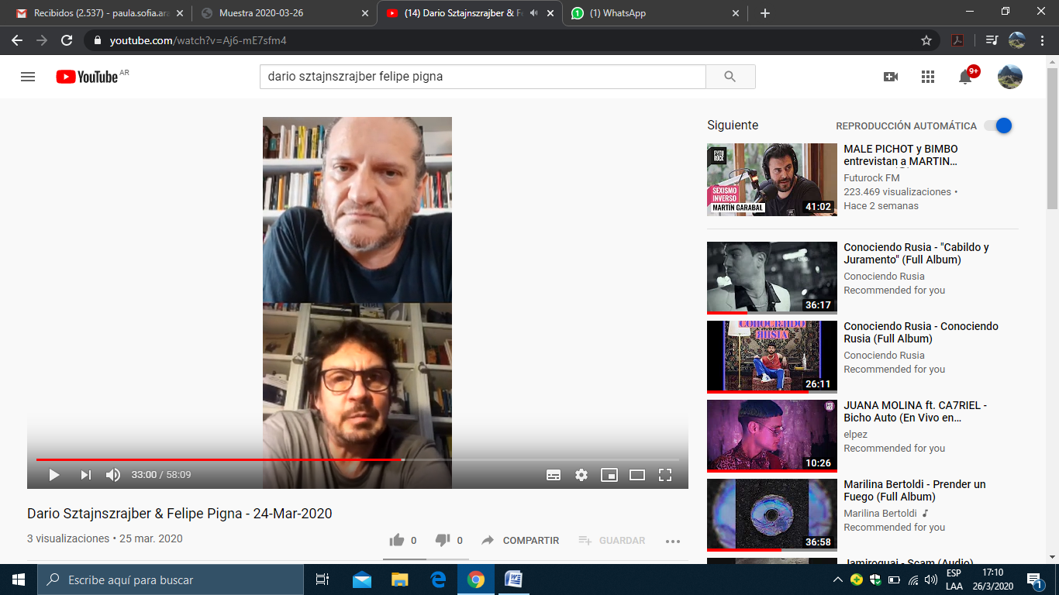Open Chrome profile avatar in toolbar
The width and height of the screenshot is (1059, 595).
click(x=1016, y=40)
